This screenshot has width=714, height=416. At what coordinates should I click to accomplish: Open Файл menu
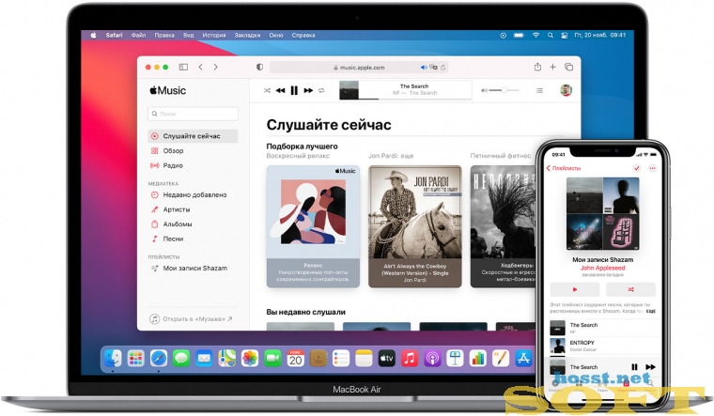click(138, 35)
